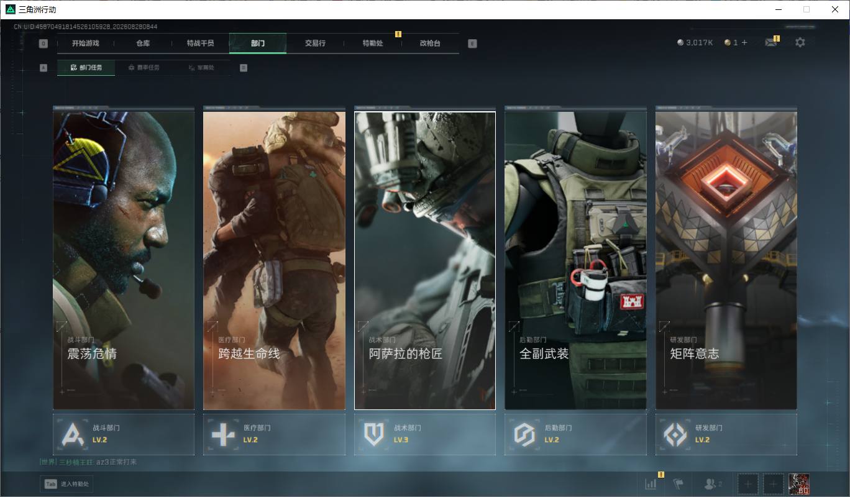Close the 三角洲行动 window
Image resolution: width=850 pixels, height=497 pixels.
point(835,9)
